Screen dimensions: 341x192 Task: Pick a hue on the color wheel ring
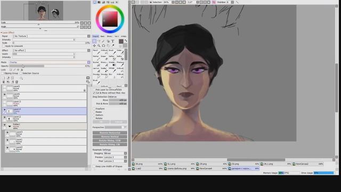(110, 6)
